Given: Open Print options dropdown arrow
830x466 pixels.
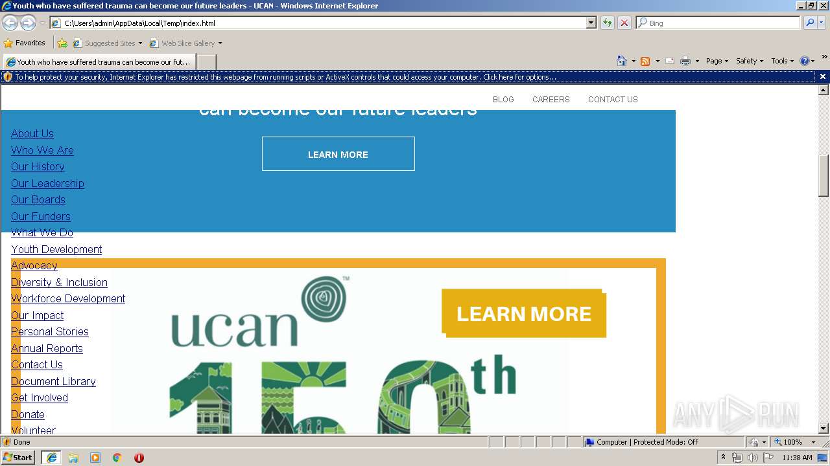Looking at the screenshot, I should [x=697, y=61].
